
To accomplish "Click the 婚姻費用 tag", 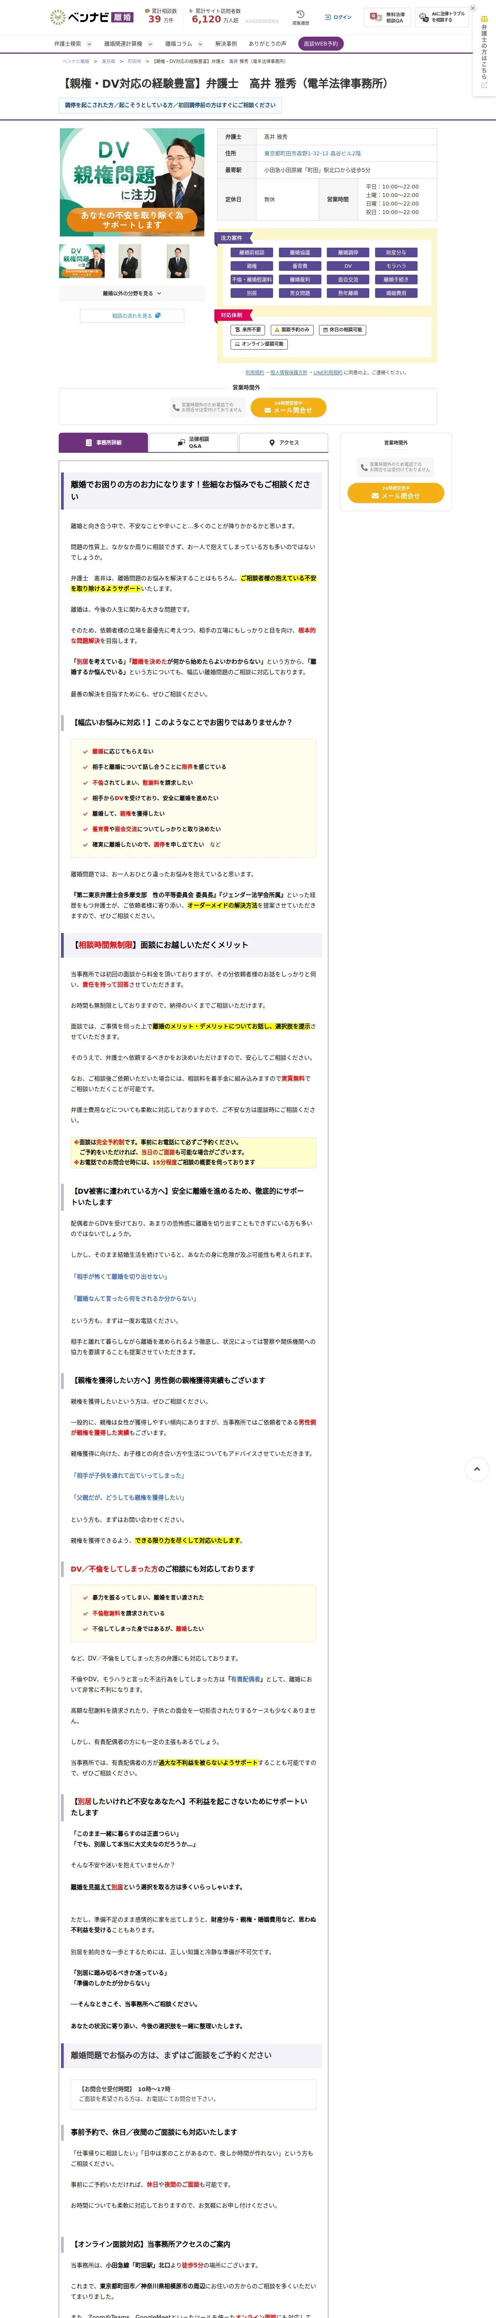I will (x=396, y=293).
